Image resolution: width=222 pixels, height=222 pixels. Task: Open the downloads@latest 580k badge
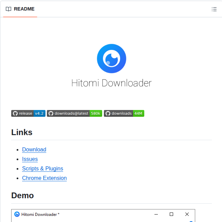pos(74,113)
